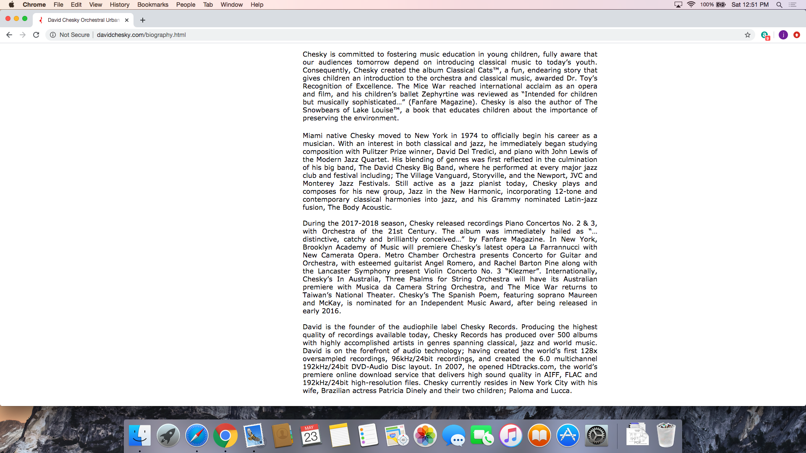This screenshot has width=806, height=453.
Task: Open the Edit menu
Action: pyautogui.click(x=76, y=5)
